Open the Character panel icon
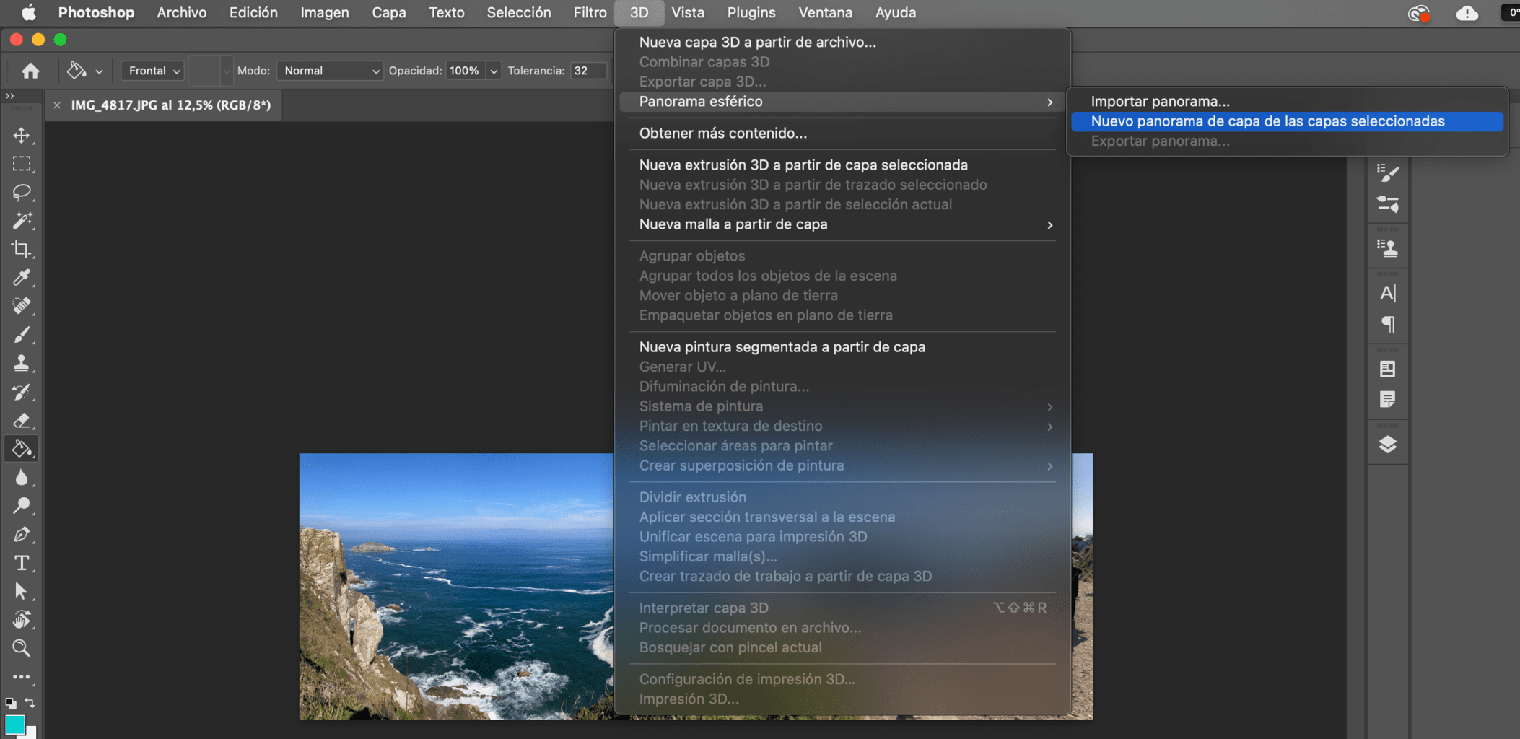Image resolution: width=1520 pixels, height=739 pixels. click(x=1387, y=293)
